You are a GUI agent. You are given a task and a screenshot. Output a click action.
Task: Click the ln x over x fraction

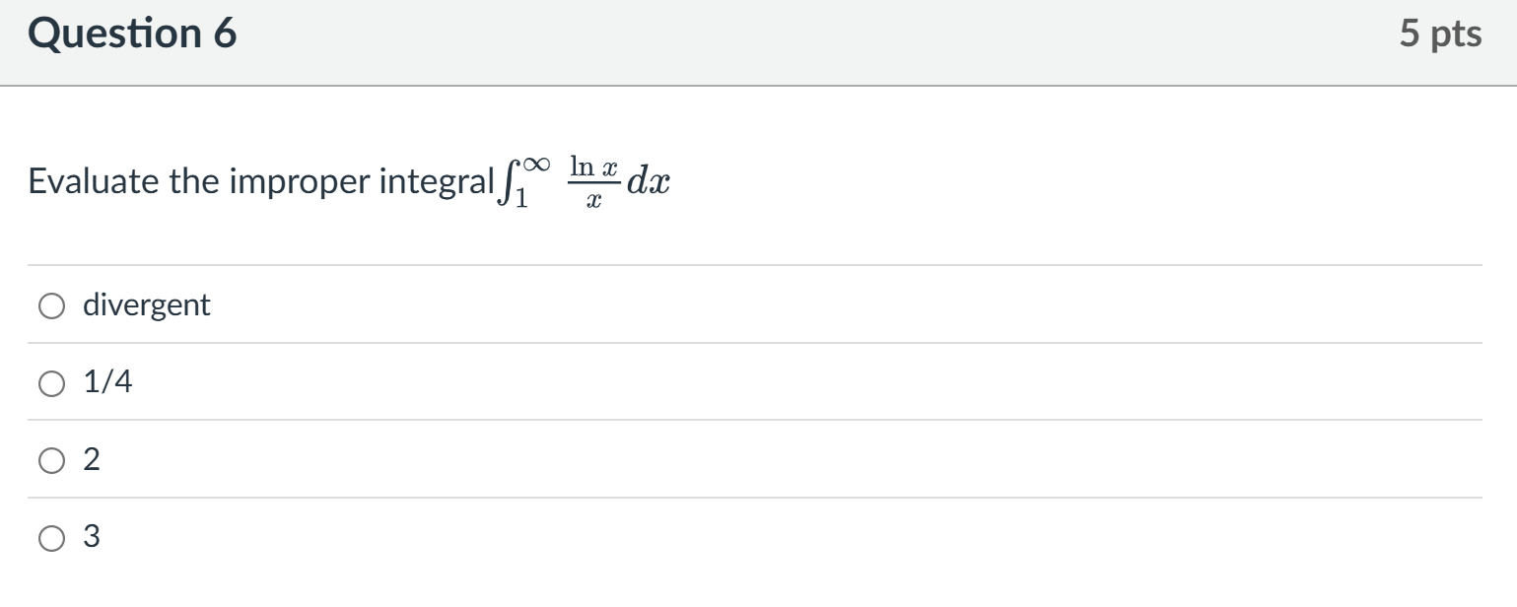pyautogui.click(x=596, y=181)
